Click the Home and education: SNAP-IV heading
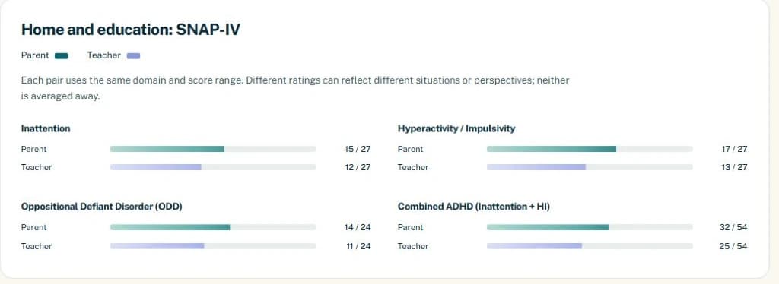 (x=131, y=30)
